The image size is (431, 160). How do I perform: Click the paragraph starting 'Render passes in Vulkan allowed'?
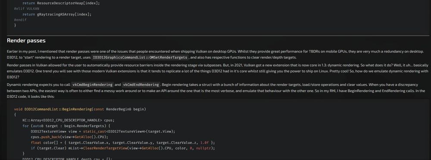pyautogui.click(x=217, y=71)
